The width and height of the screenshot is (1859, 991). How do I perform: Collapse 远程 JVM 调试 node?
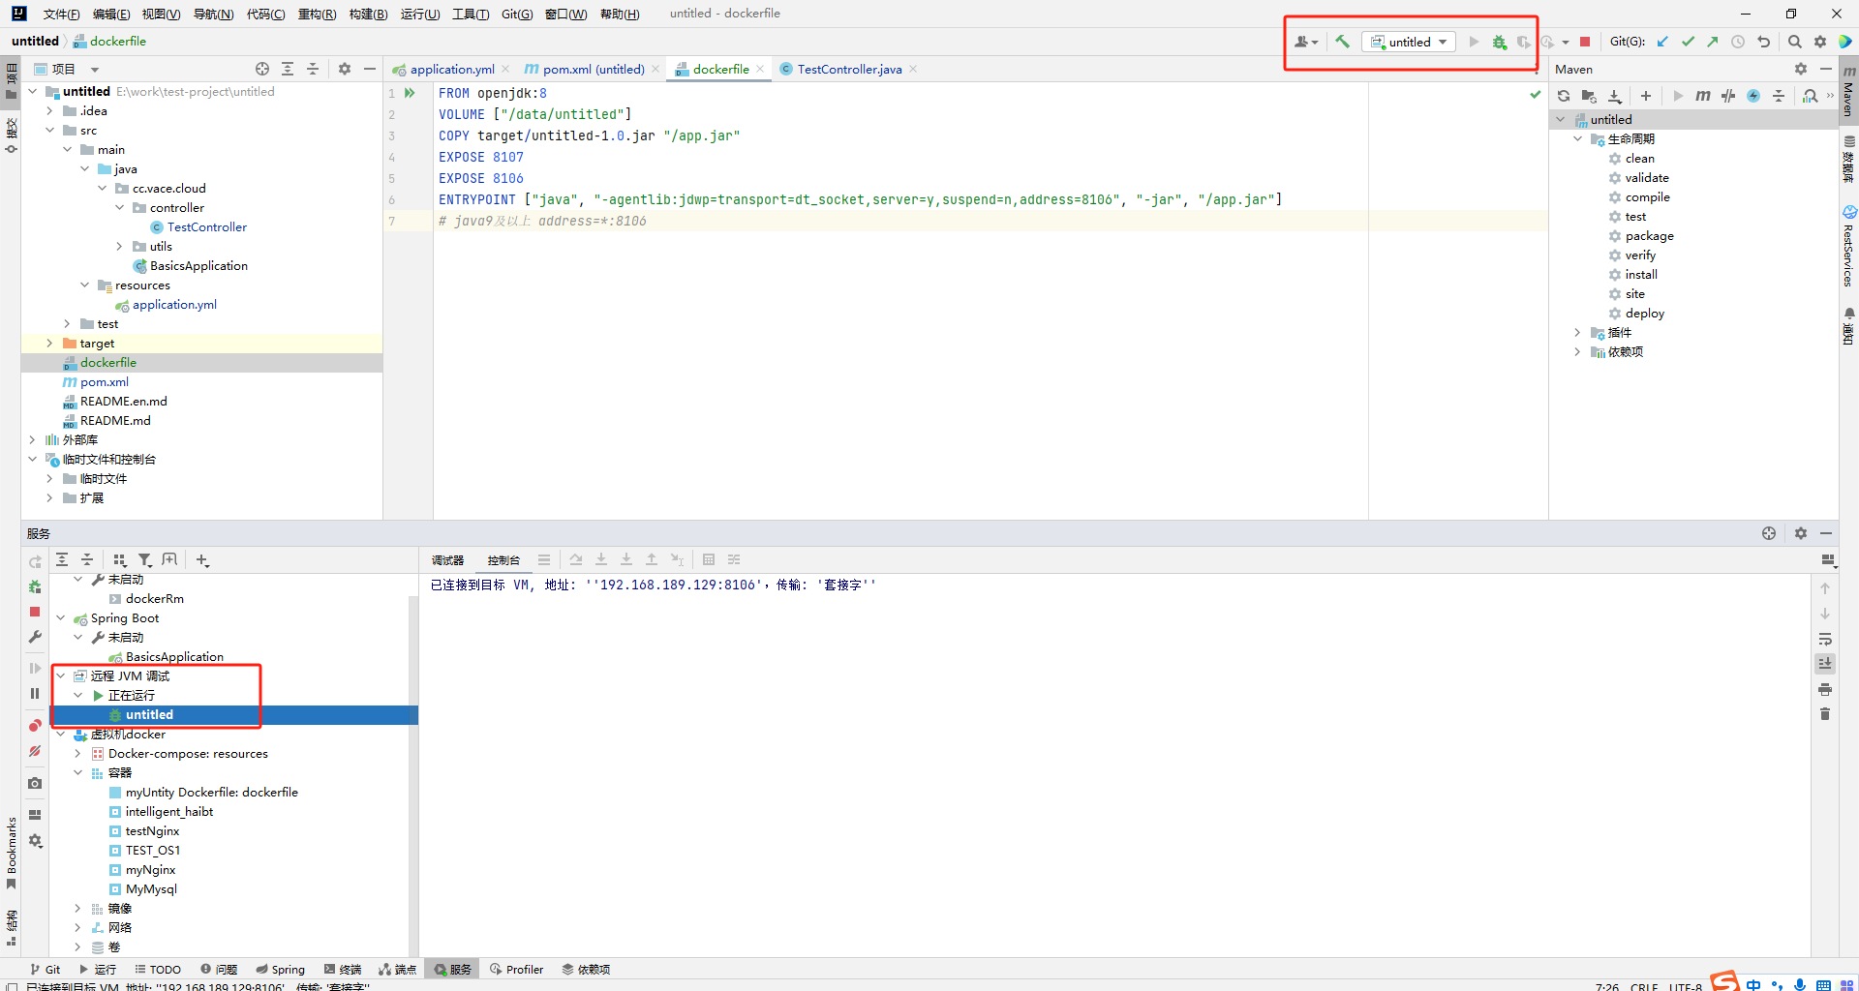tap(60, 676)
